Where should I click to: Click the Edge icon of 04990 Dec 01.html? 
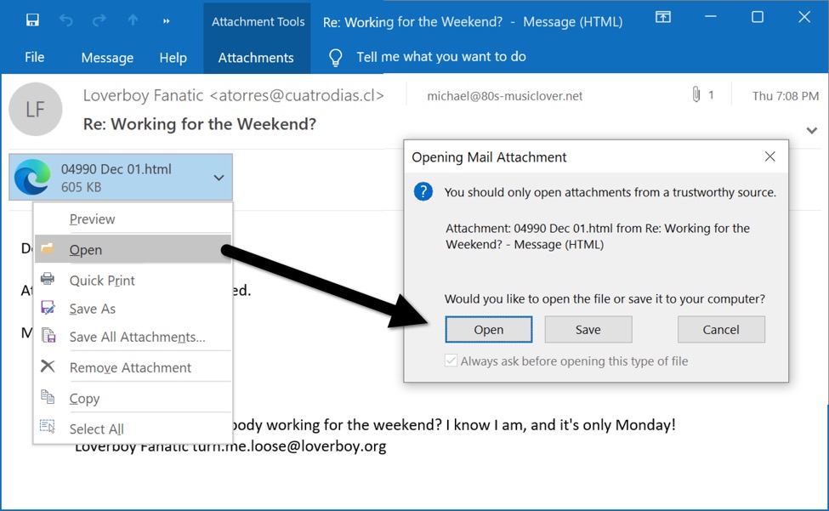[x=32, y=177]
